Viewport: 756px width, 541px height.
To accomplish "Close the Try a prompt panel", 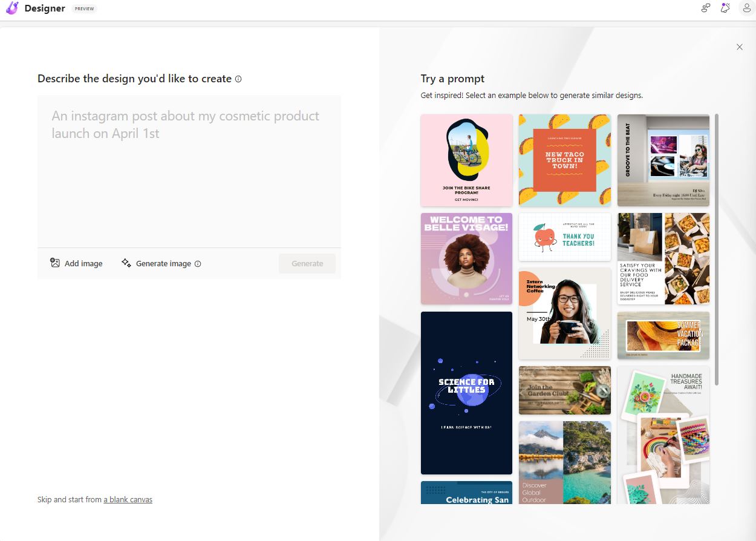I will point(739,47).
